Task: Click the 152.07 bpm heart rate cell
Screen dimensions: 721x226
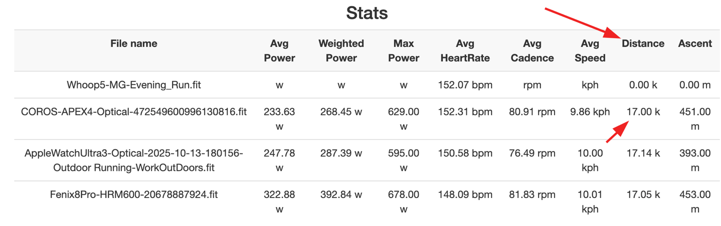Action: pos(465,85)
